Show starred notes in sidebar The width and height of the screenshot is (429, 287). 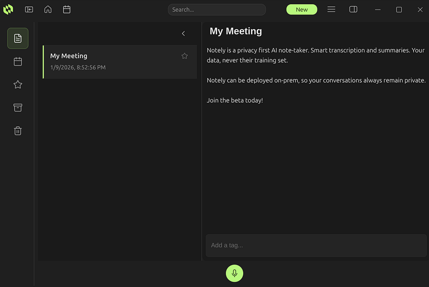(18, 85)
